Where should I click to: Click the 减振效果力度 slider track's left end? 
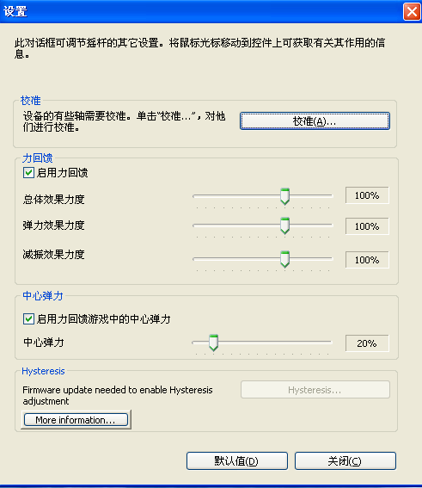point(196,259)
